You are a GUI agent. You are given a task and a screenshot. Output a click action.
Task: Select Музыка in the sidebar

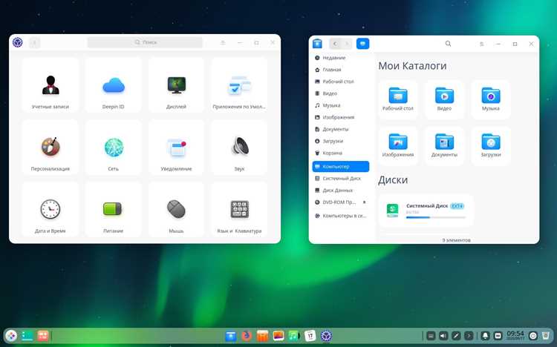341,105
